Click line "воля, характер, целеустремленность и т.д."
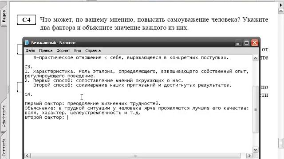Screen dimensions: 284x159 (x=83, y=113)
